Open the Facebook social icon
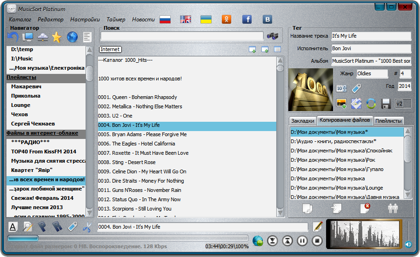The height and width of the screenshot is (257, 420). [247, 19]
